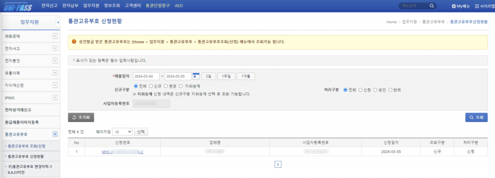The image size is (495, 178).
Task: Open 통관고유부호 신청현황 sidebar item
Action: 26,156
